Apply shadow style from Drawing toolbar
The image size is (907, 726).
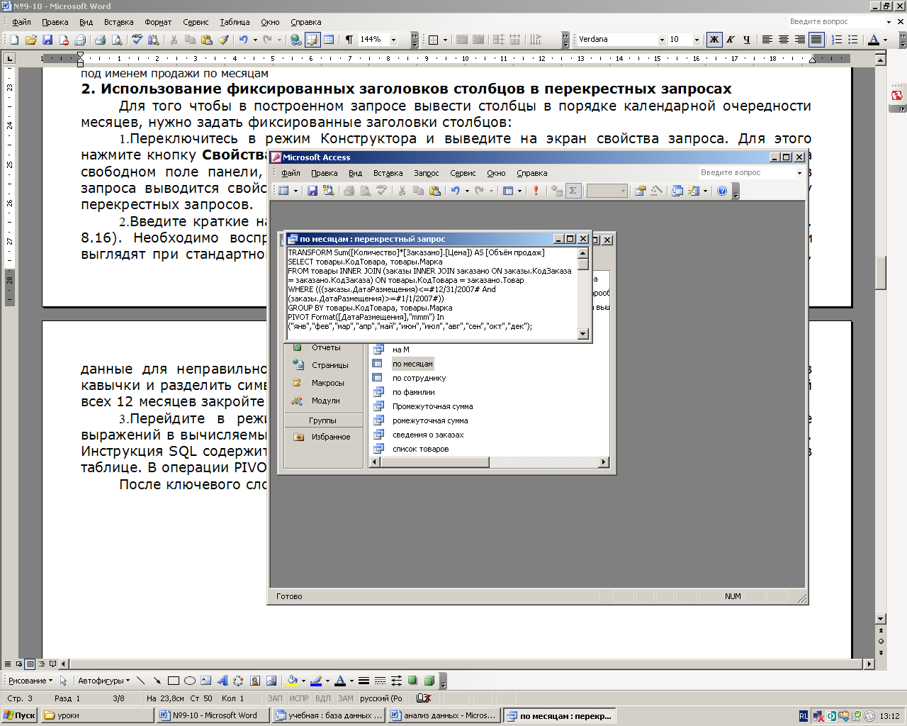tap(412, 681)
